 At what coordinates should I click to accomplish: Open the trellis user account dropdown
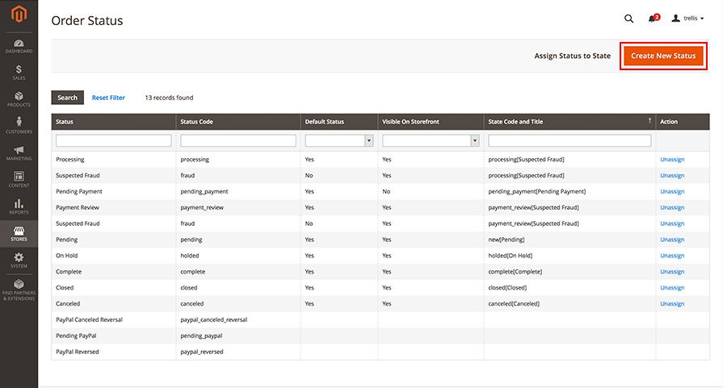click(688, 19)
